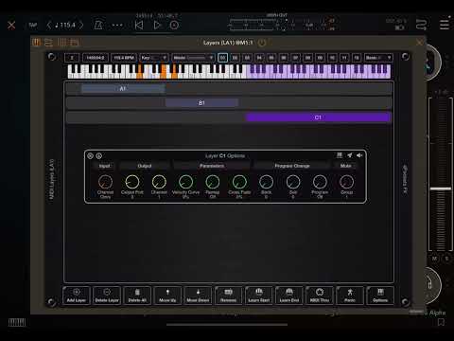This screenshot has width=454, height=341.
Task: Open the routing icon at top right
Action: point(421,25)
